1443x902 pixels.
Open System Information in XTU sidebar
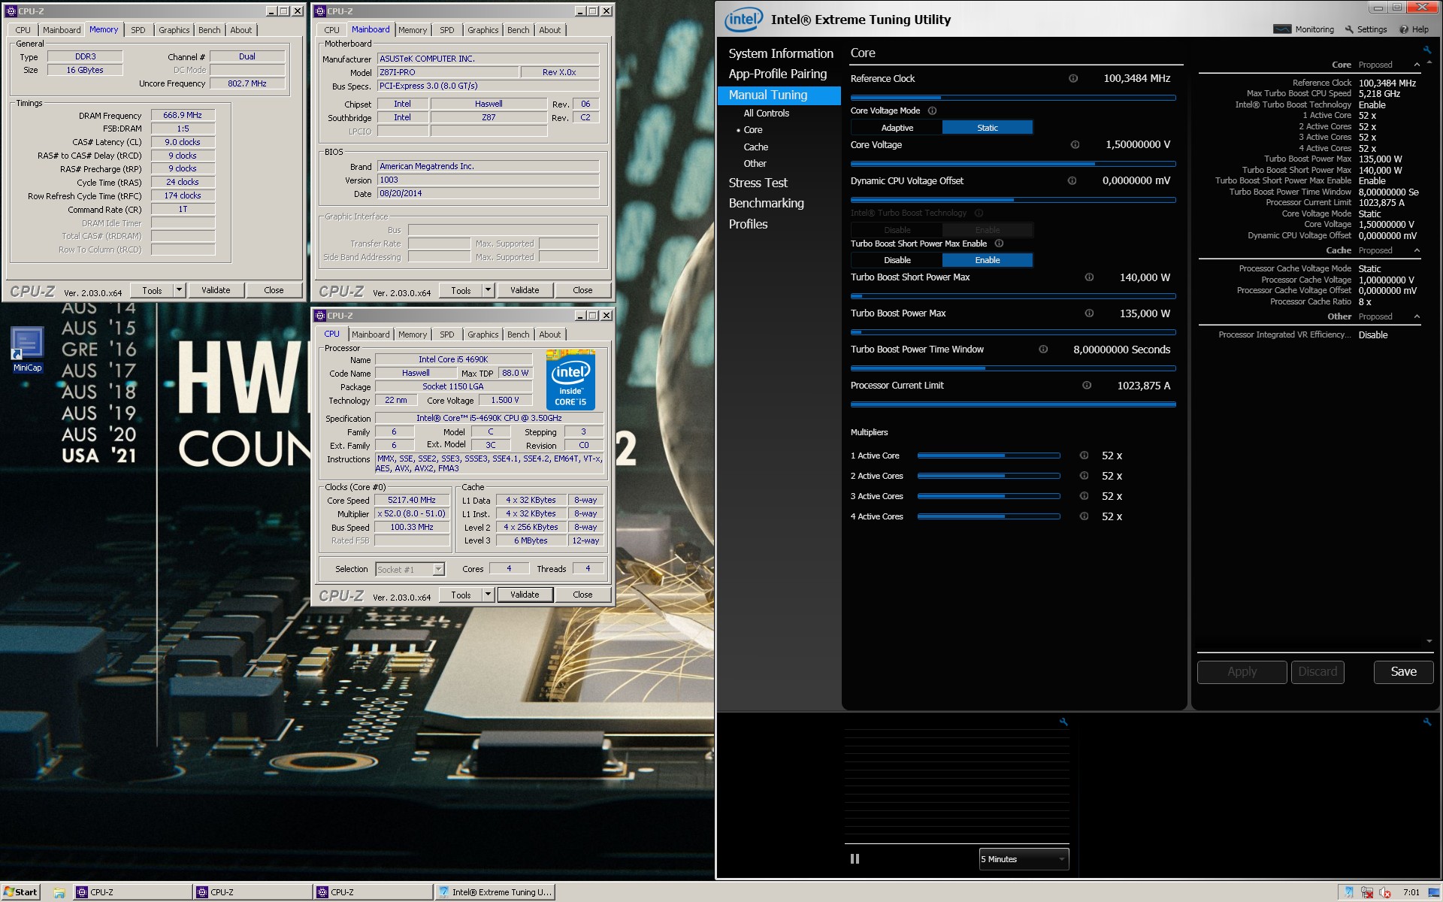[x=780, y=53]
